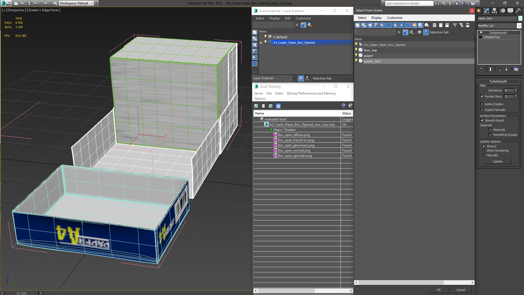The height and width of the screenshot is (295, 524).
Task: Click the binoculars search icon
Action: click(x=437, y=3)
